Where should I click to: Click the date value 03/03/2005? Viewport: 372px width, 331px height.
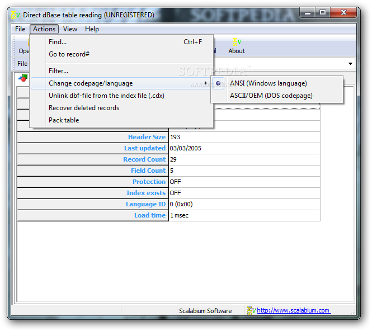click(185, 148)
